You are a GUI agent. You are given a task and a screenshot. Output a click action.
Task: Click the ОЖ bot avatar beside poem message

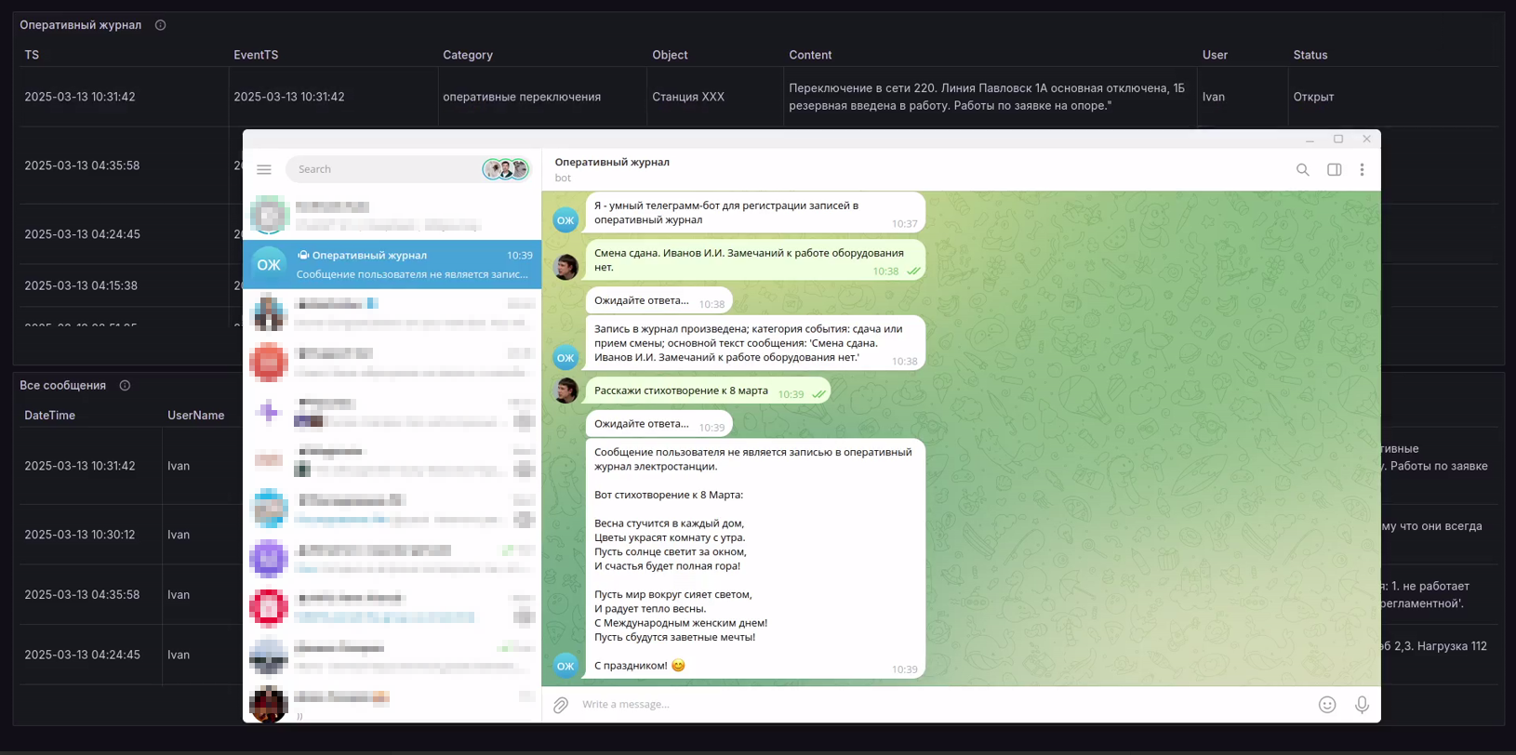tap(565, 666)
